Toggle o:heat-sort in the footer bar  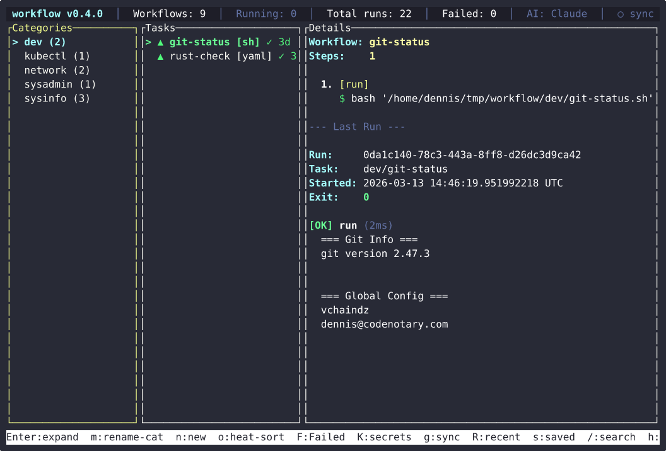(251, 437)
